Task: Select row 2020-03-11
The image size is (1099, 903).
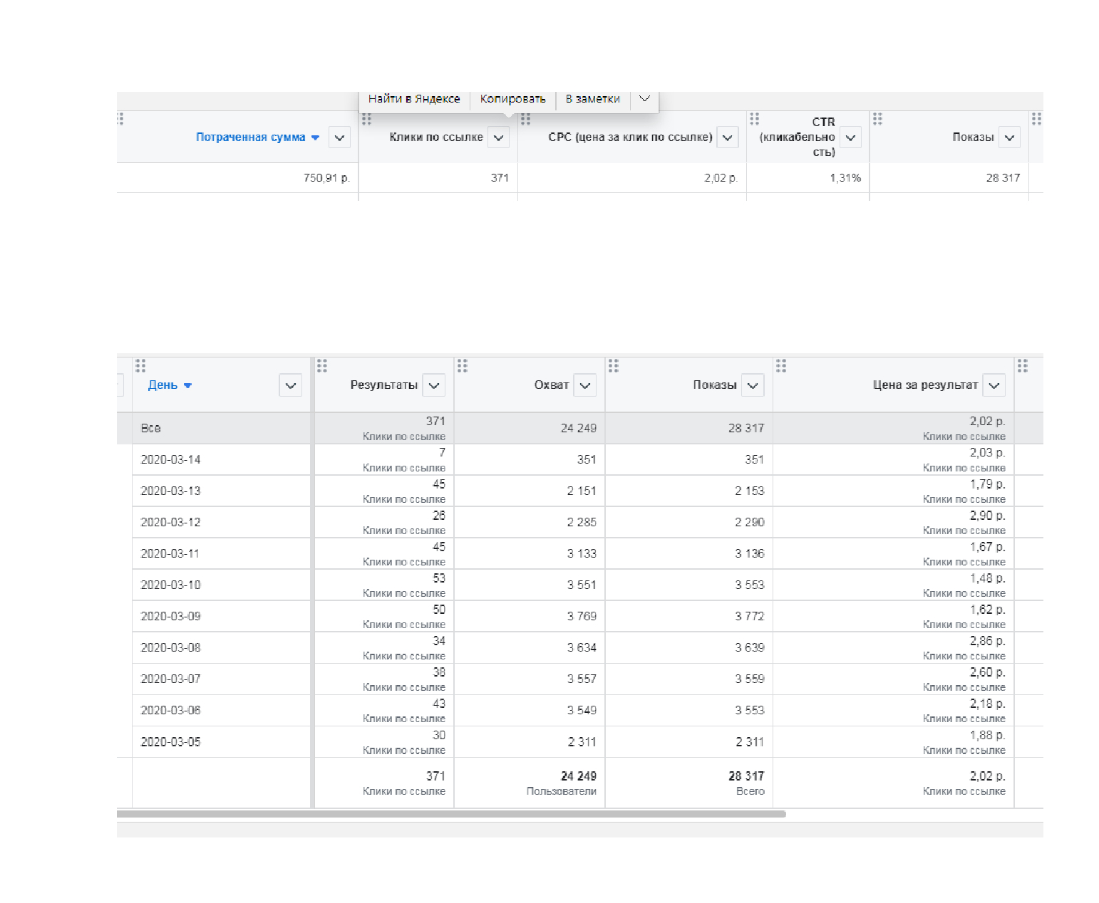Action: pos(580,553)
